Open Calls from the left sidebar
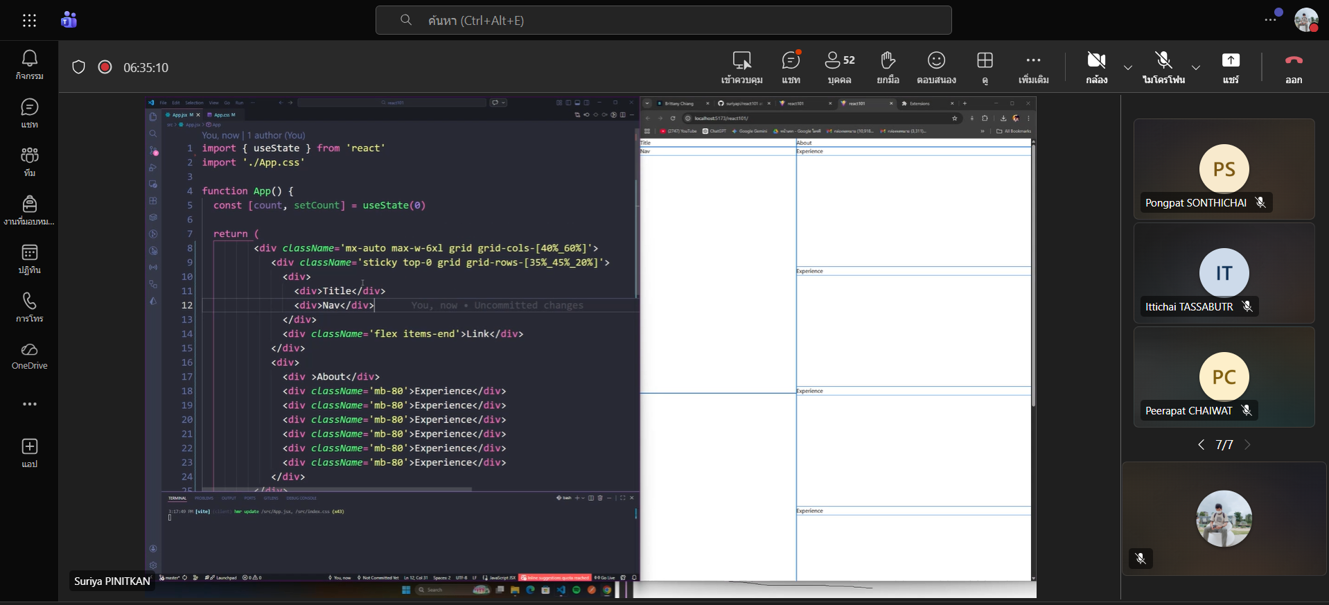This screenshot has height=605, width=1329. (x=29, y=307)
